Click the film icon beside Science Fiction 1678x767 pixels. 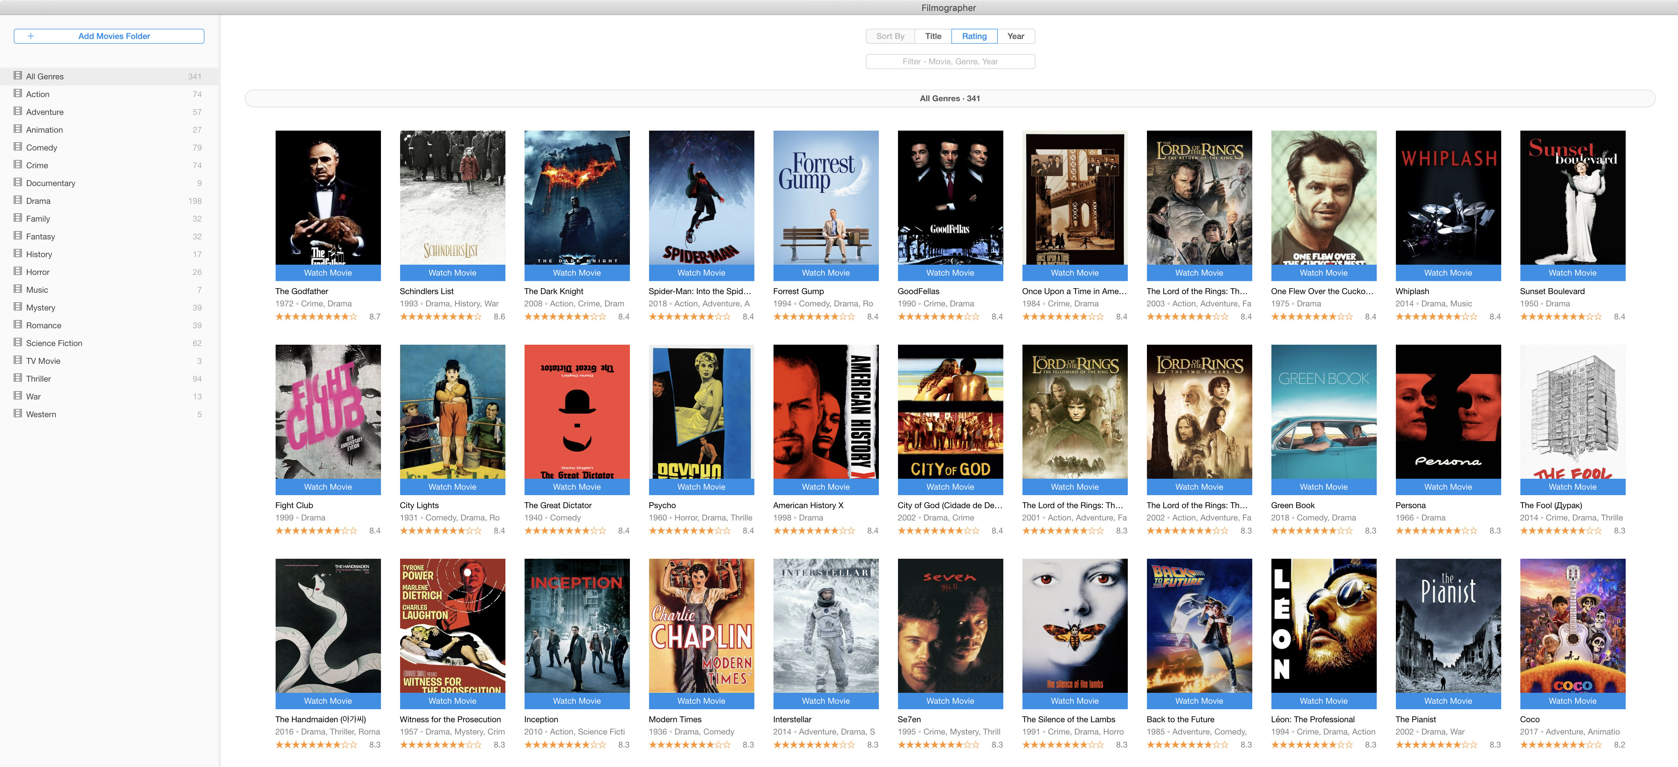(17, 342)
